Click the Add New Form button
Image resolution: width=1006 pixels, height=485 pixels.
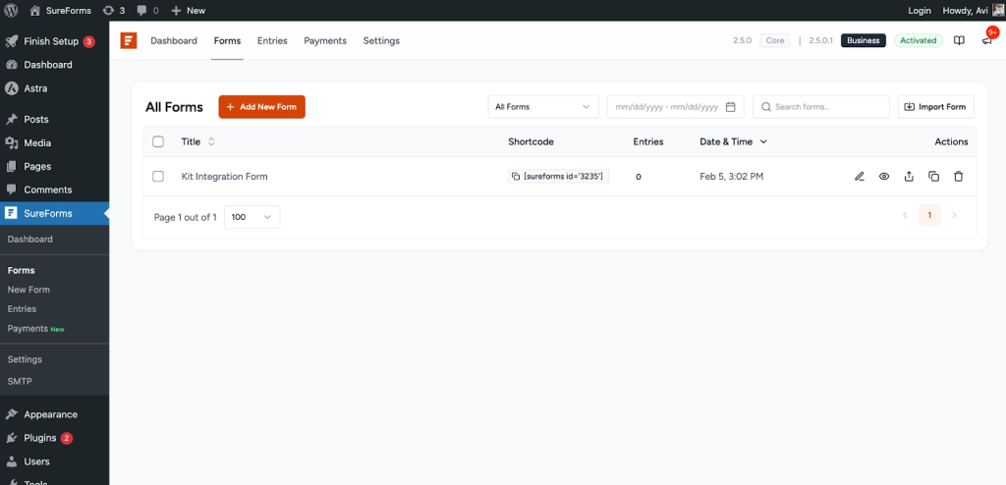[x=261, y=107]
